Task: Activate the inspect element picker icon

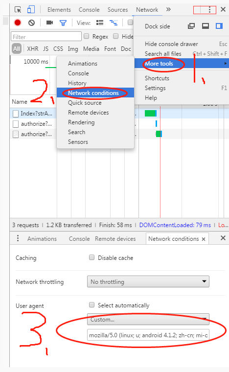Action: (18, 10)
